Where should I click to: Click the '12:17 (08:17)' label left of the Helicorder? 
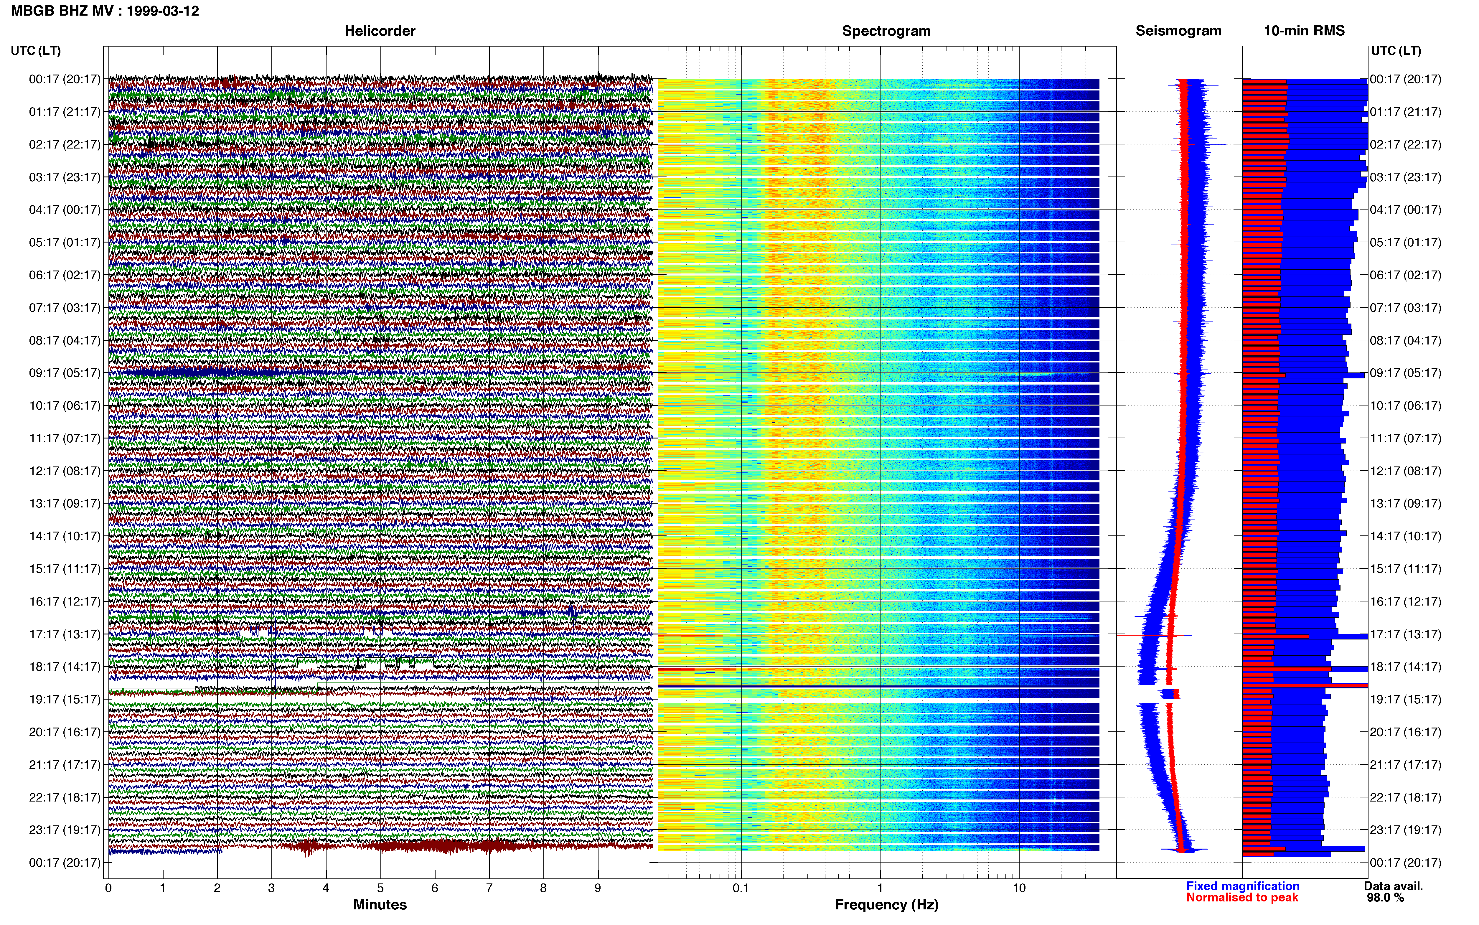(x=65, y=471)
